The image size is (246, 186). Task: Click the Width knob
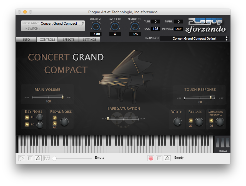point(178,122)
